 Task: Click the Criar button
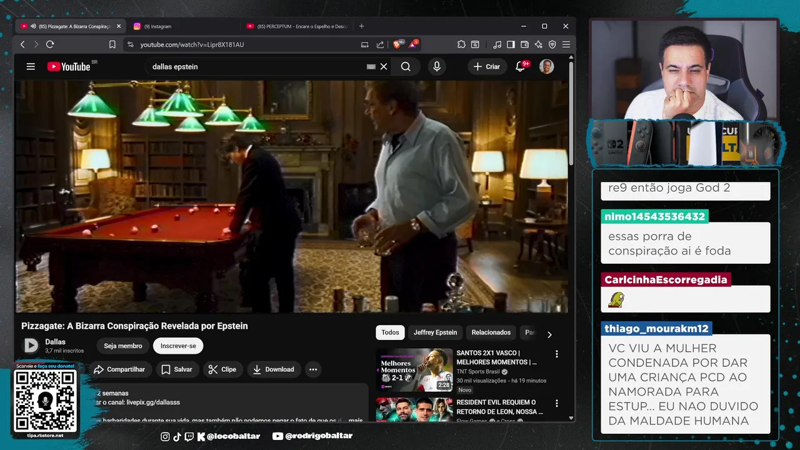click(486, 66)
